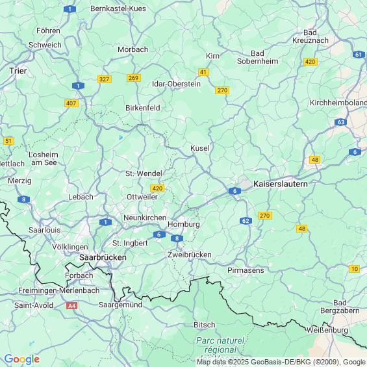Click the blue 61 autobahn shield
The height and width of the screenshot is (367, 367).
pyautogui.click(x=359, y=55)
